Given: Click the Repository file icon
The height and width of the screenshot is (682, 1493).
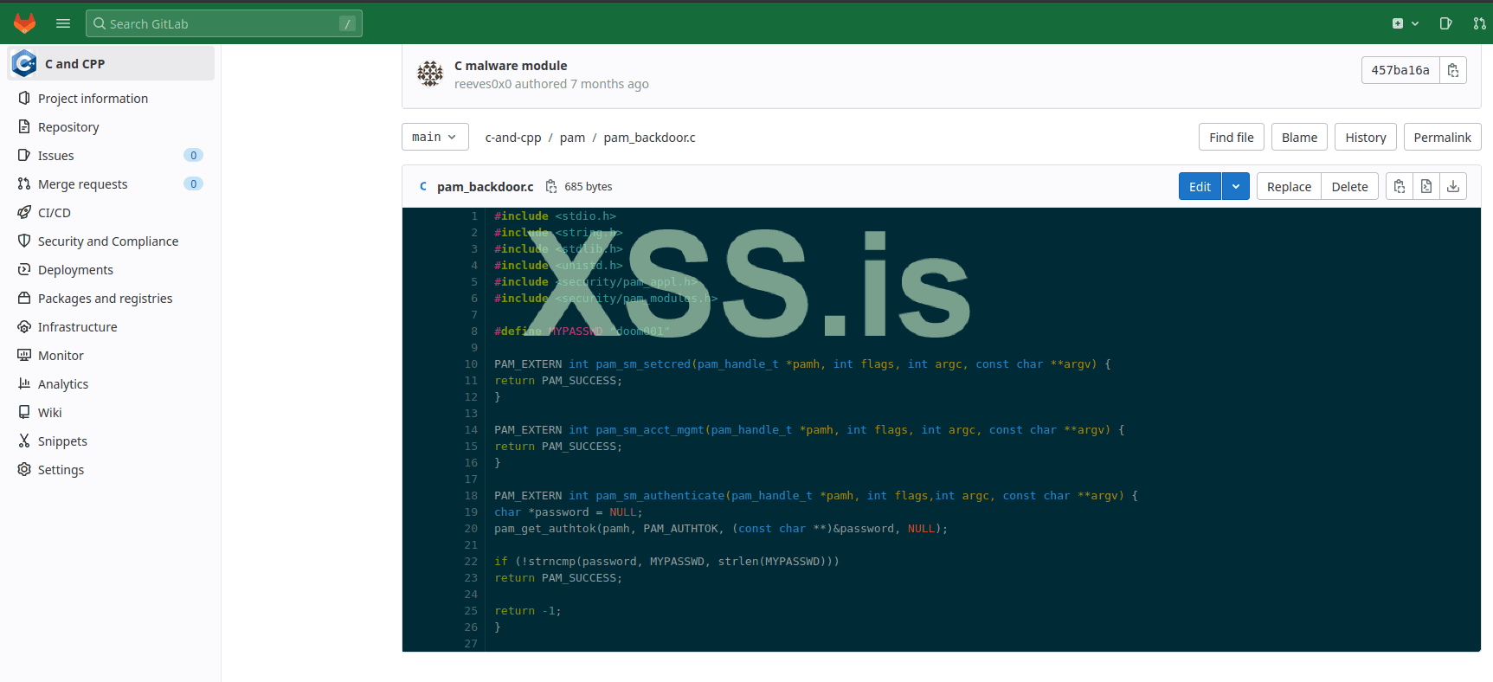Looking at the screenshot, I should coord(24,126).
